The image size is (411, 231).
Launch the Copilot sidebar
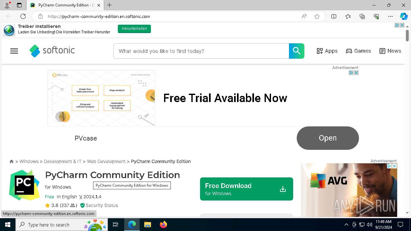click(404, 16)
